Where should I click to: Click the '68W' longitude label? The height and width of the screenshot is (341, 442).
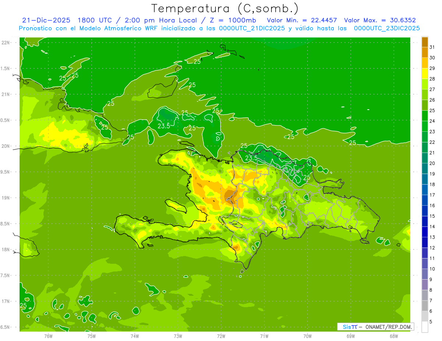click(394, 336)
